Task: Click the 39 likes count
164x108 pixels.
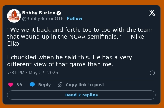Action: tap(19, 85)
